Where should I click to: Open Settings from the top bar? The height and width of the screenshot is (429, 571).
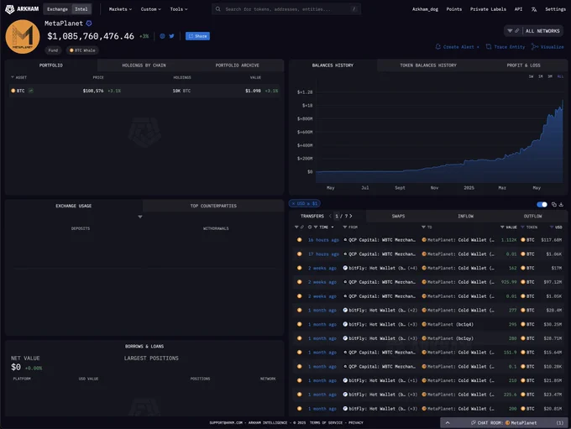tap(555, 9)
